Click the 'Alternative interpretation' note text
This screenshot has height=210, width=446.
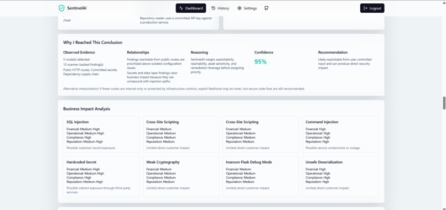pyautogui.click(x=184, y=88)
